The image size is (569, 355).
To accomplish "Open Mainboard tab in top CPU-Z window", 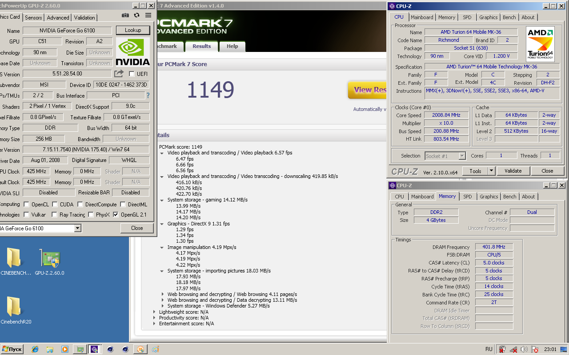I will click(x=422, y=17).
